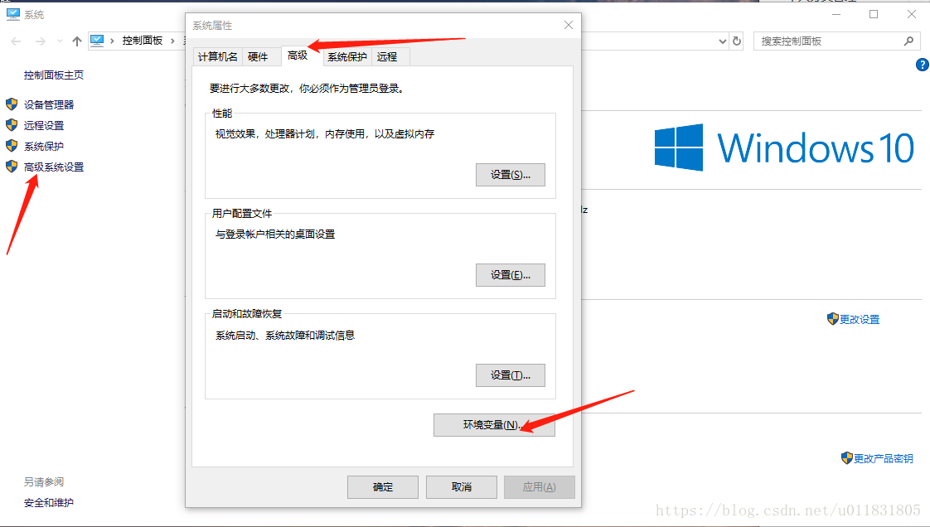Open recent locations dropdown arrow
The image size is (930, 527).
(60, 41)
